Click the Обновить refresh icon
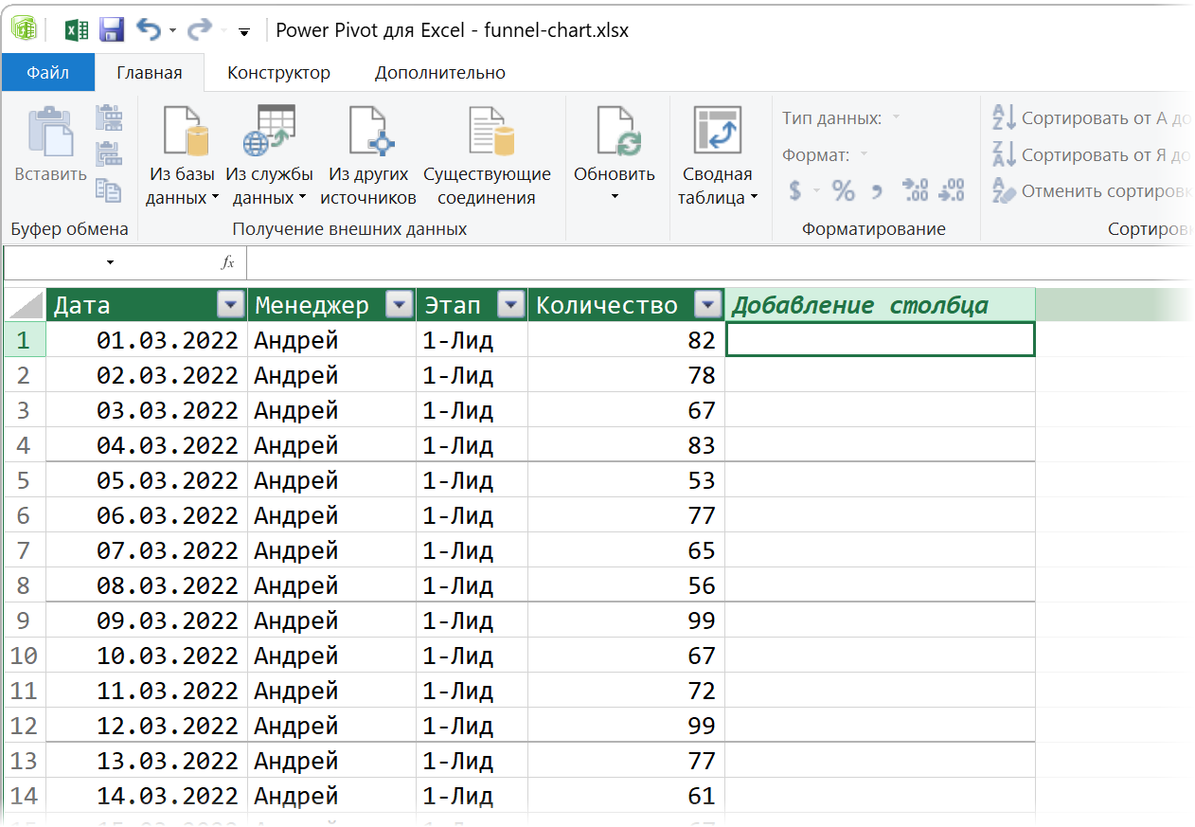The width and height of the screenshot is (1195, 827). pos(618,132)
